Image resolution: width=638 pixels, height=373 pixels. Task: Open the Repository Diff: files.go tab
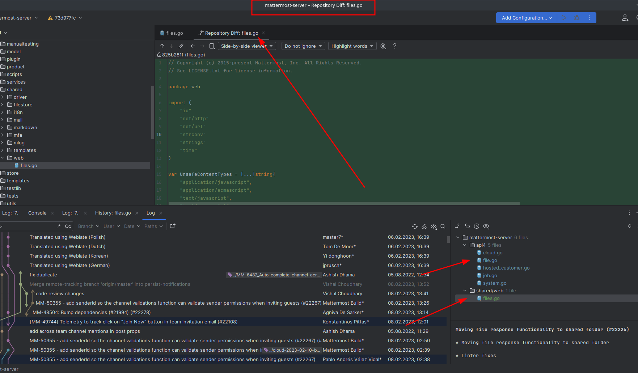(231, 33)
